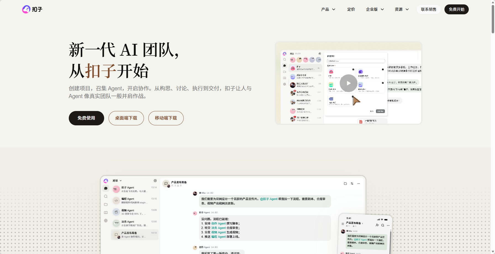Click the 产品发布筹备 project icon in the chat header
Screen dimensions: 495x254
point(166,183)
